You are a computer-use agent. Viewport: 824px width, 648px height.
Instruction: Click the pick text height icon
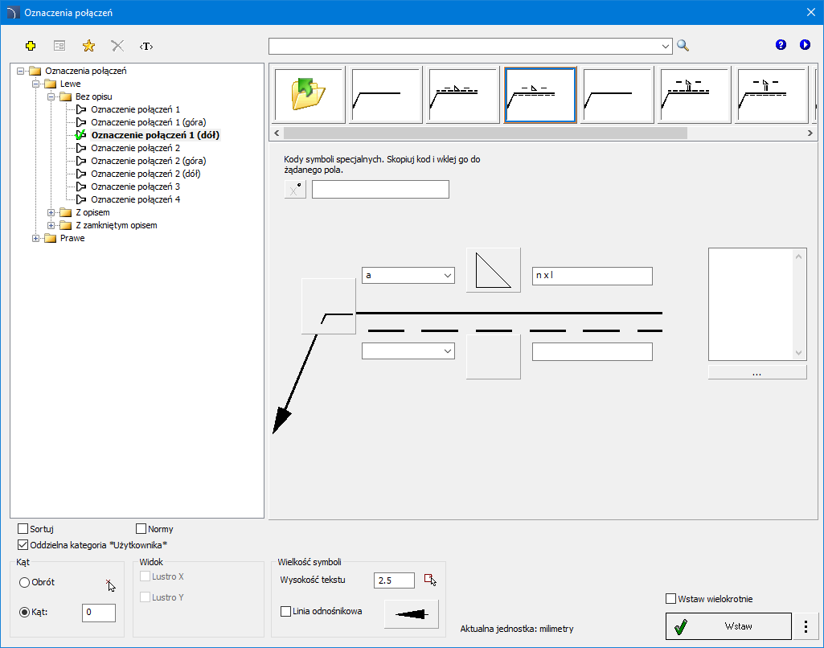coord(430,580)
